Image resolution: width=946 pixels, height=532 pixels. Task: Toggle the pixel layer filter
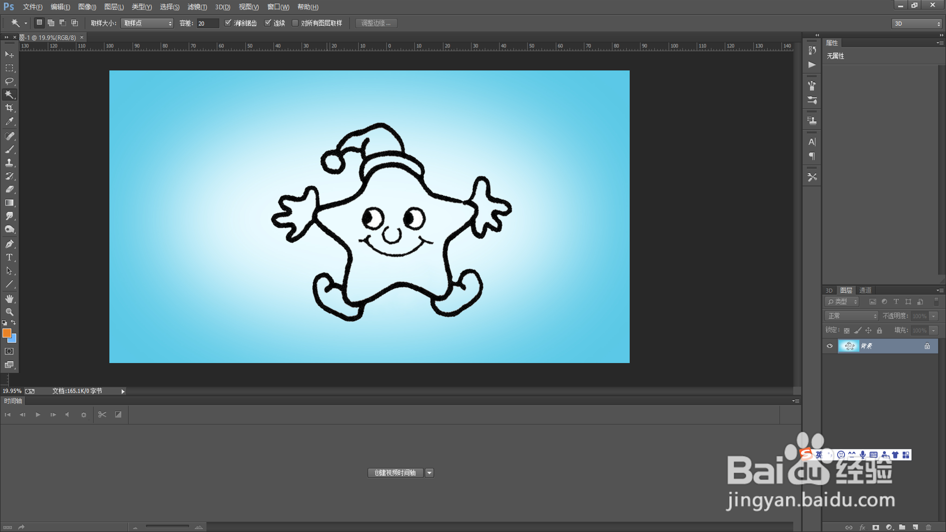873,301
